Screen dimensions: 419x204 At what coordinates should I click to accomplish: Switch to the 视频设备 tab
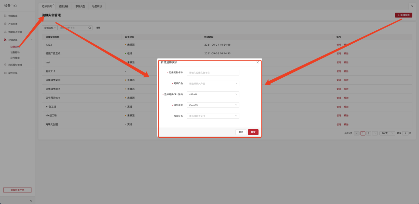click(x=63, y=6)
